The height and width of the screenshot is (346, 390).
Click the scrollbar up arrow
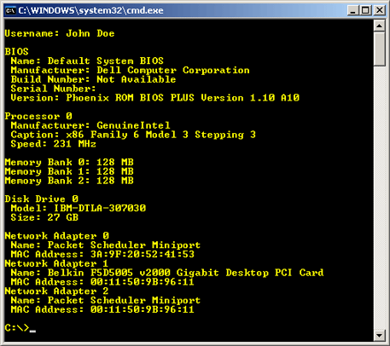tap(379, 26)
